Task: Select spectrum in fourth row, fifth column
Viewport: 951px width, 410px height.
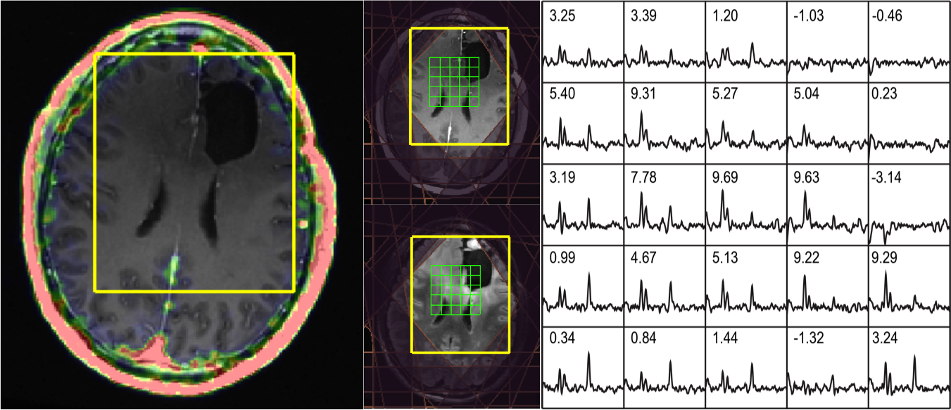Action: (x=909, y=286)
